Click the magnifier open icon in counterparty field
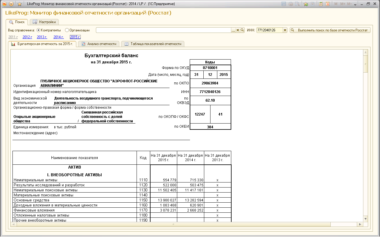Image resolution: width=380 pixels, height=237 pixels. pyautogui.click(x=242, y=30)
